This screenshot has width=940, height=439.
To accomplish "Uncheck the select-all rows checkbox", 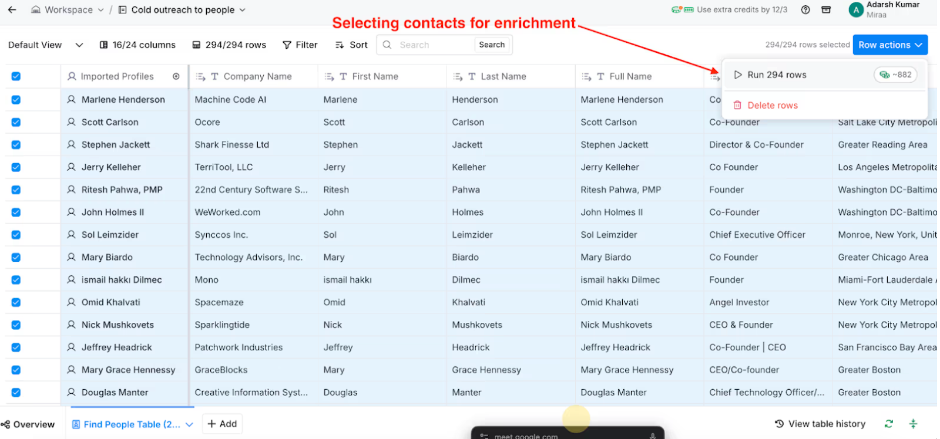I will (15, 76).
